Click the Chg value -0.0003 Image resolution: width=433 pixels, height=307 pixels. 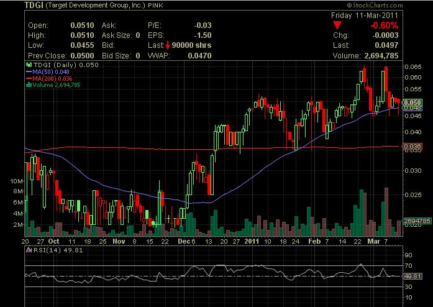[385, 35]
